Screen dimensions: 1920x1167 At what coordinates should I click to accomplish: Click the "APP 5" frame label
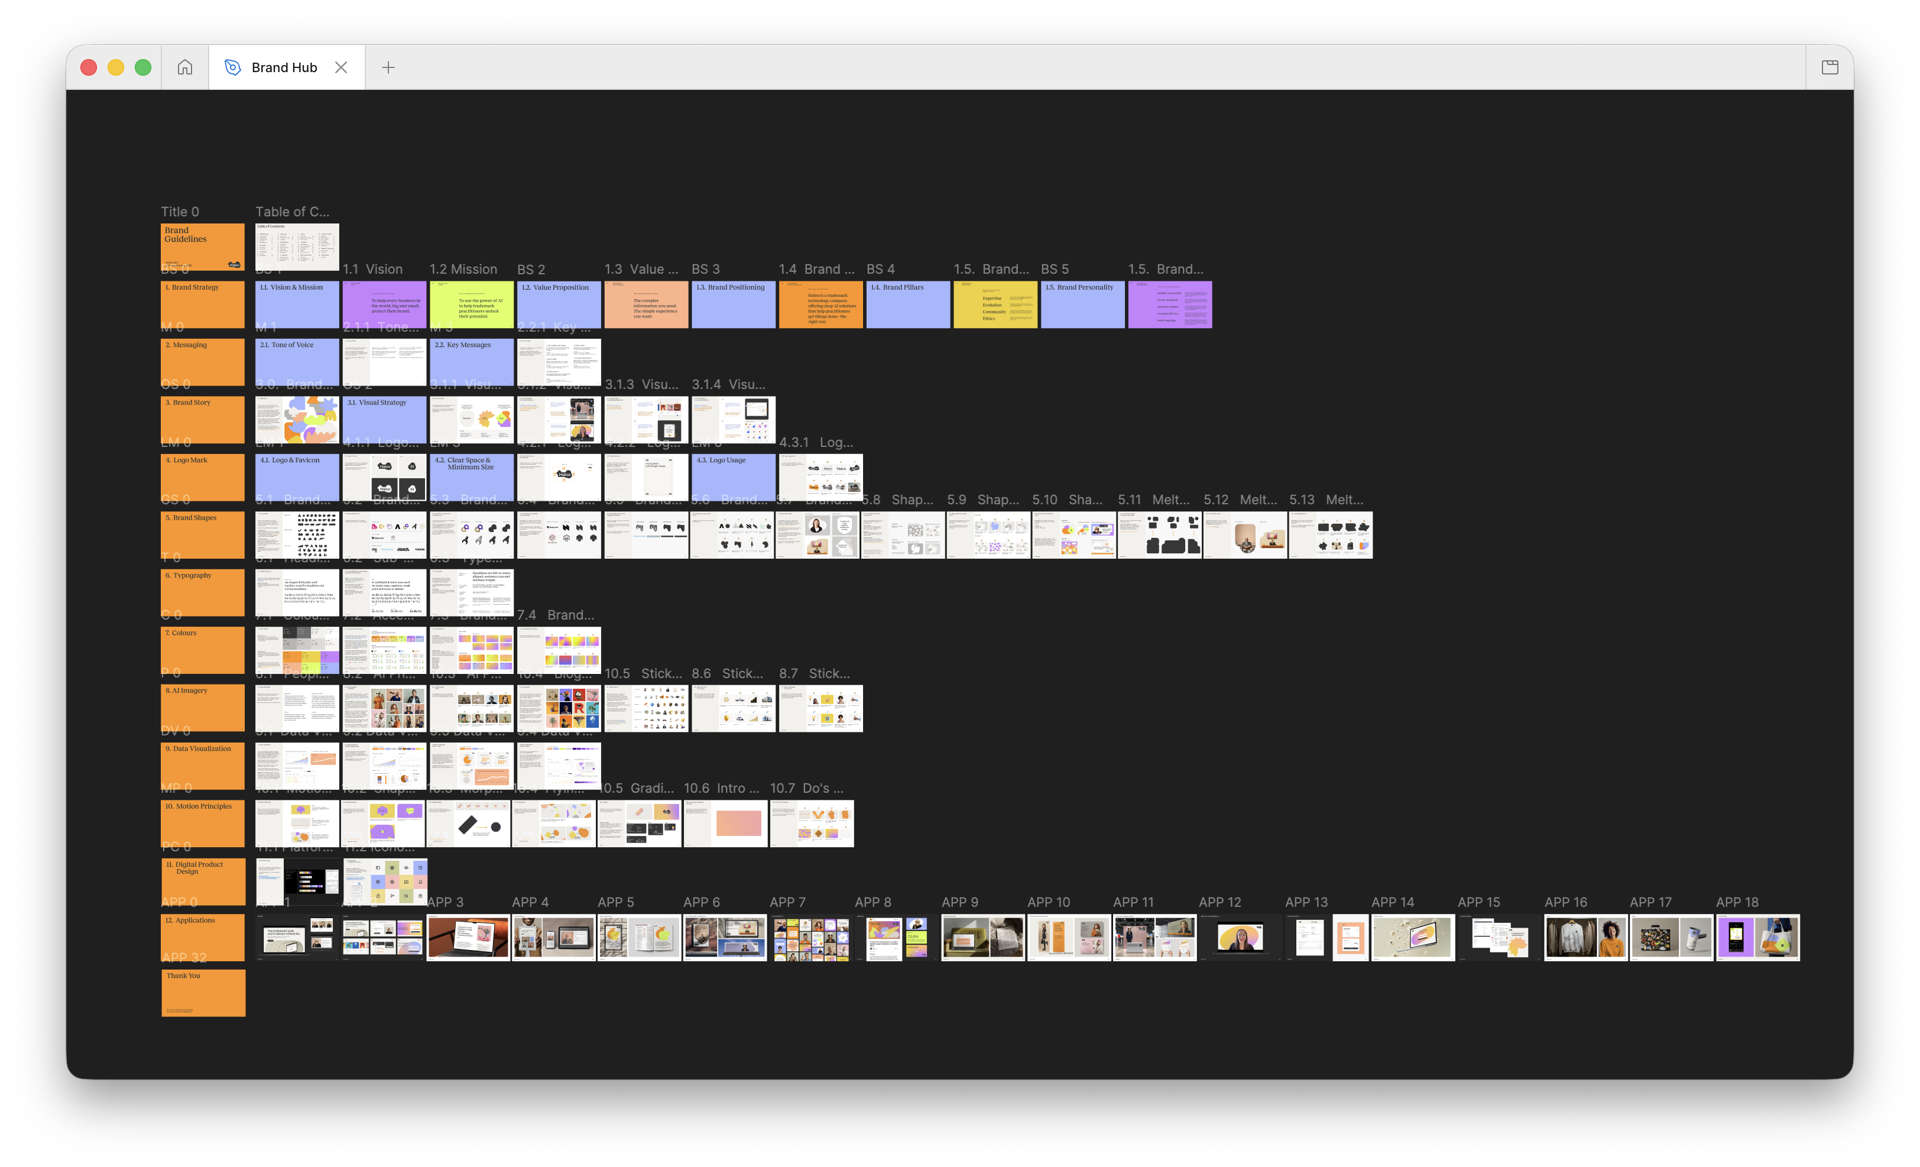(x=617, y=902)
